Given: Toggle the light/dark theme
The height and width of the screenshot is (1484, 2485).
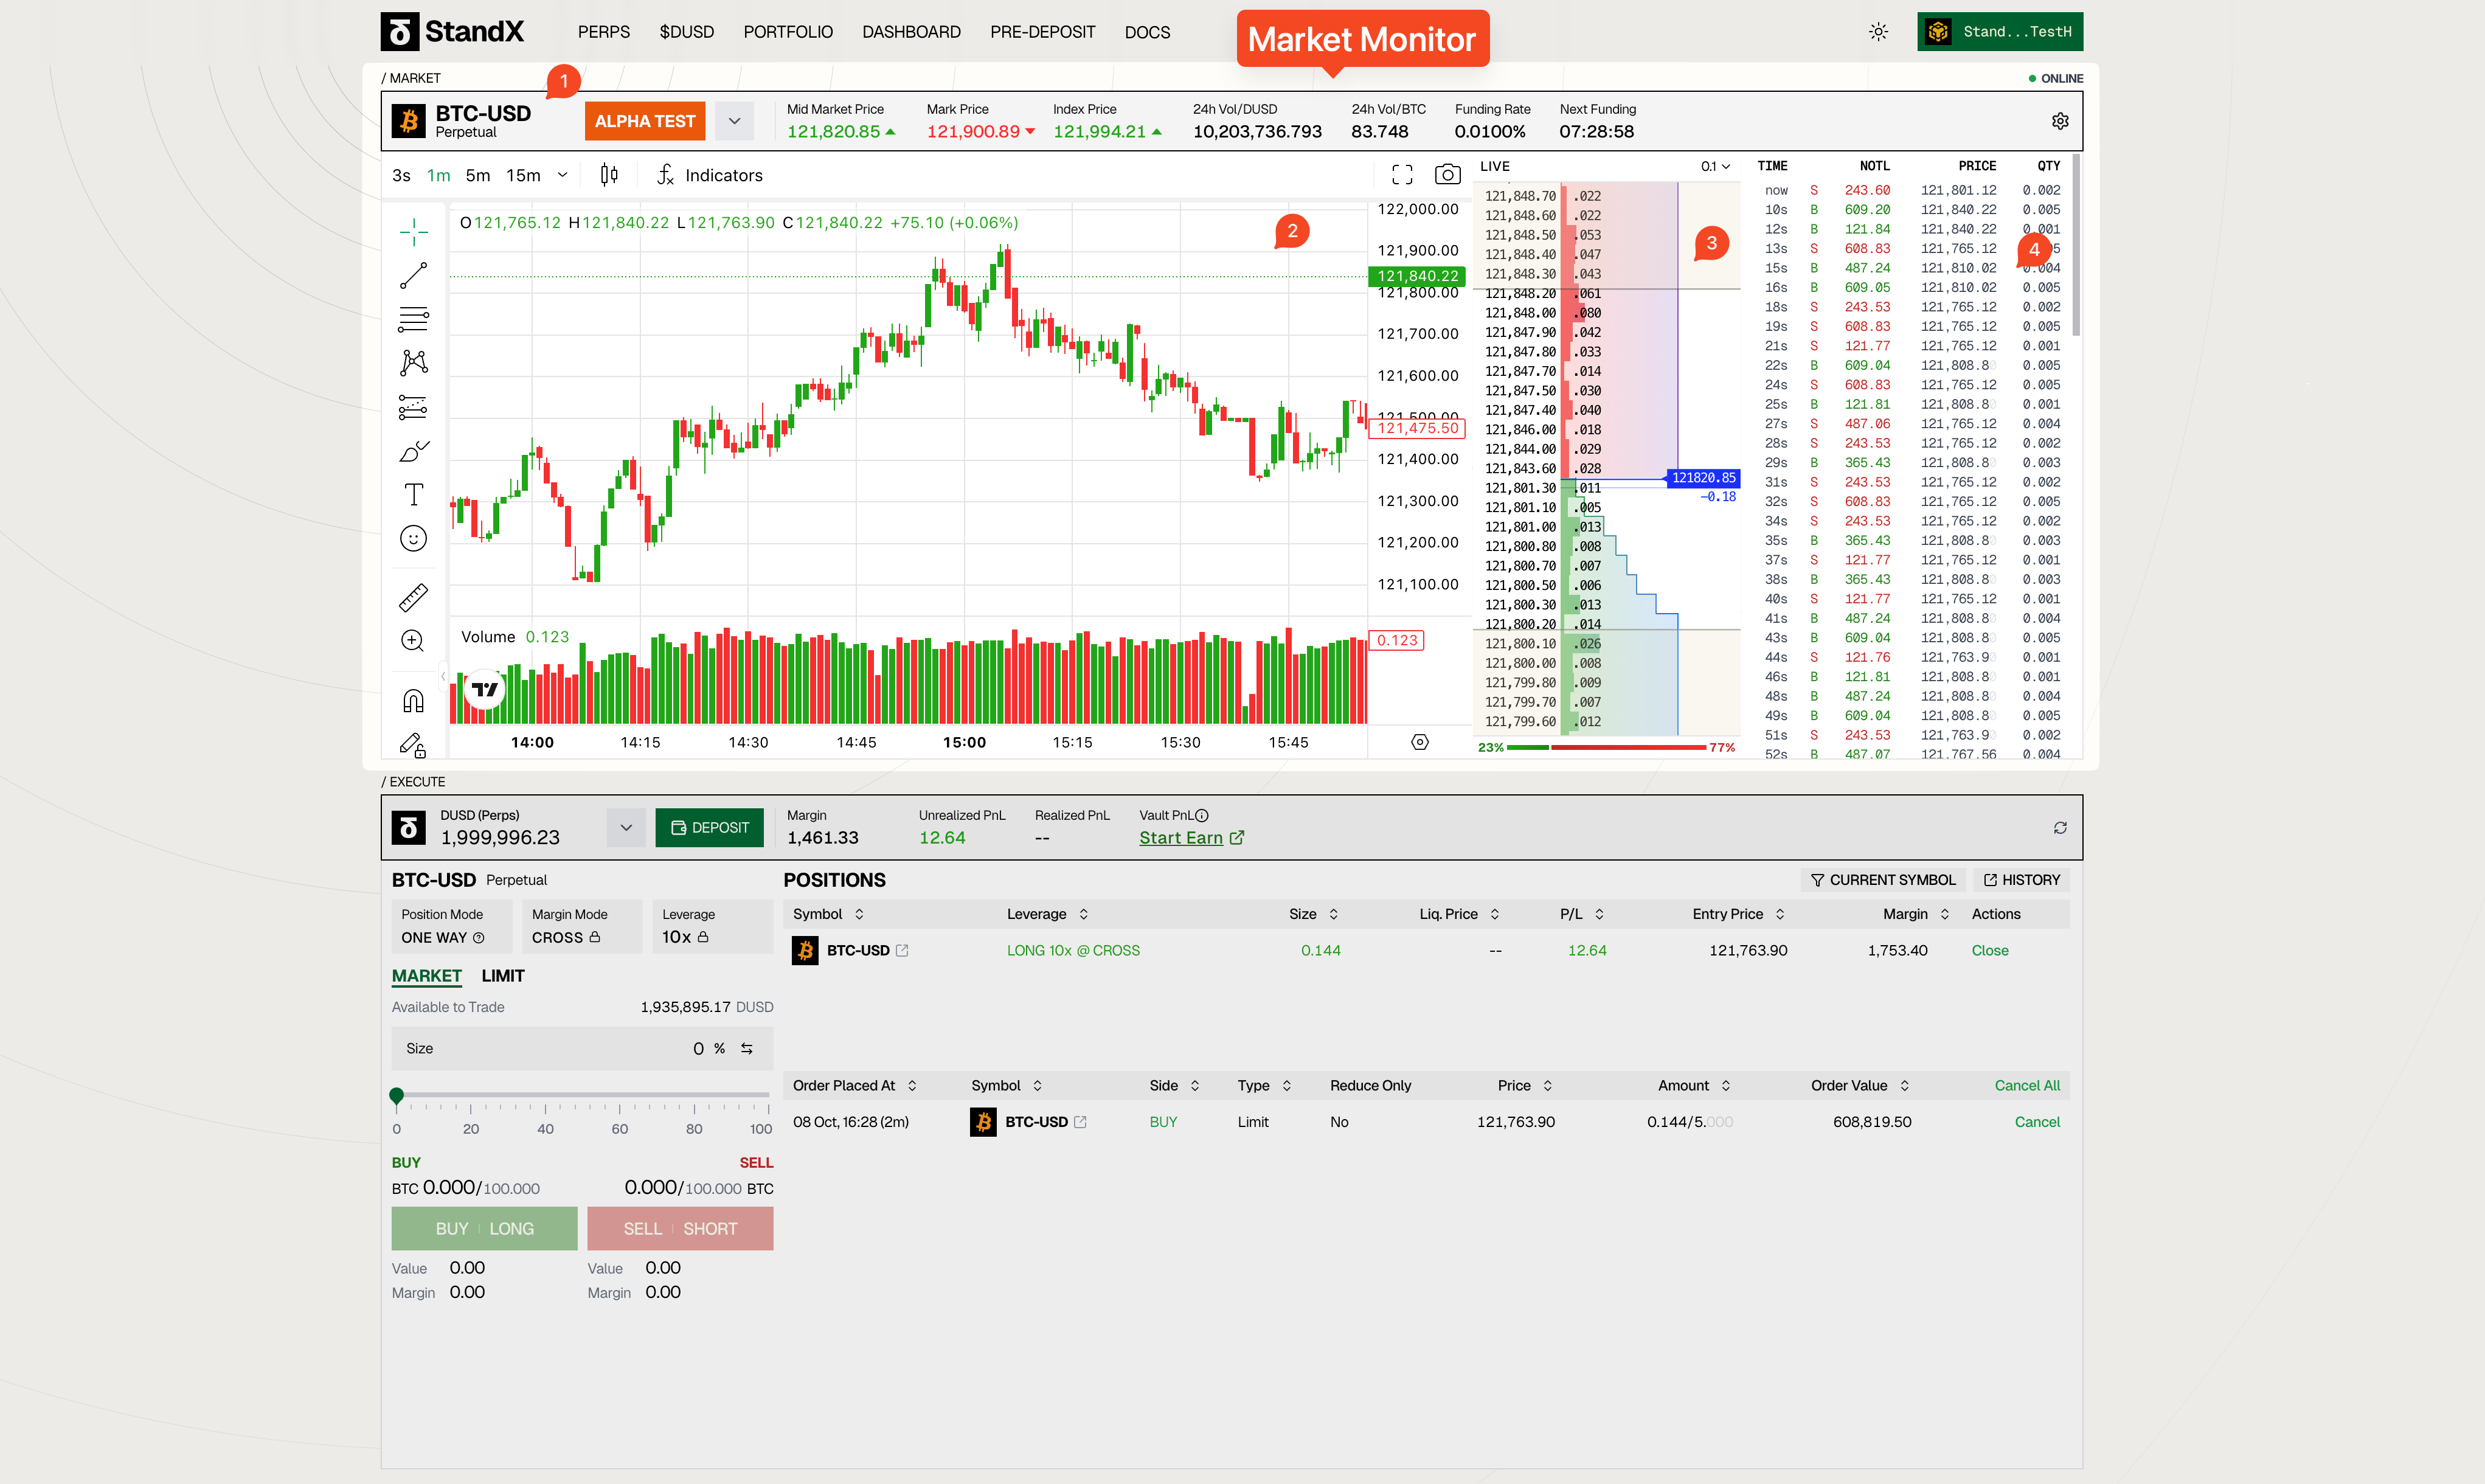Looking at the screenshot, I should point(1878,32).
